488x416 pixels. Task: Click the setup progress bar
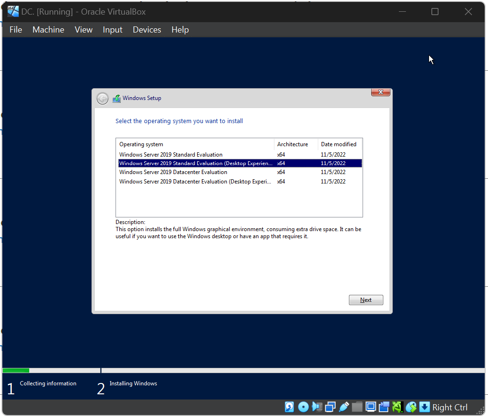point(244,370)
